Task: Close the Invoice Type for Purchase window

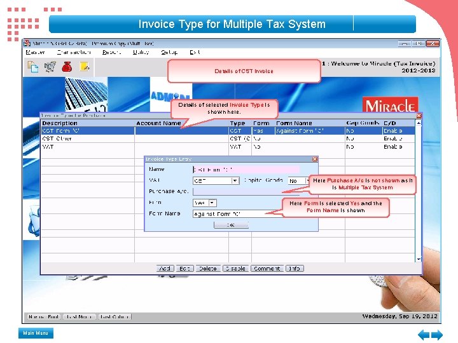Action: 419,116
